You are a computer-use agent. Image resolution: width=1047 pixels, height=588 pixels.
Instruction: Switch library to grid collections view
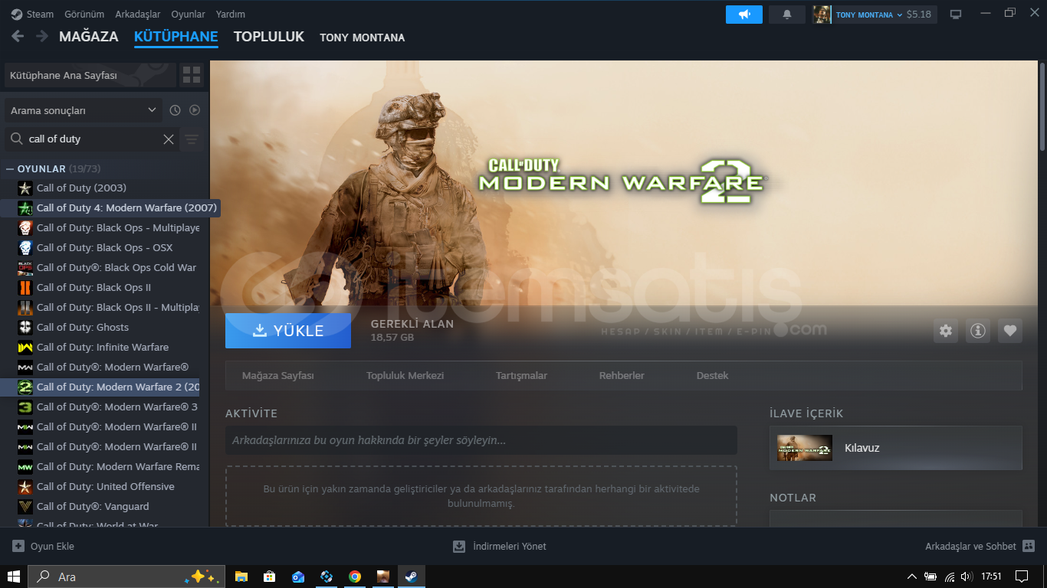(192, 75)
